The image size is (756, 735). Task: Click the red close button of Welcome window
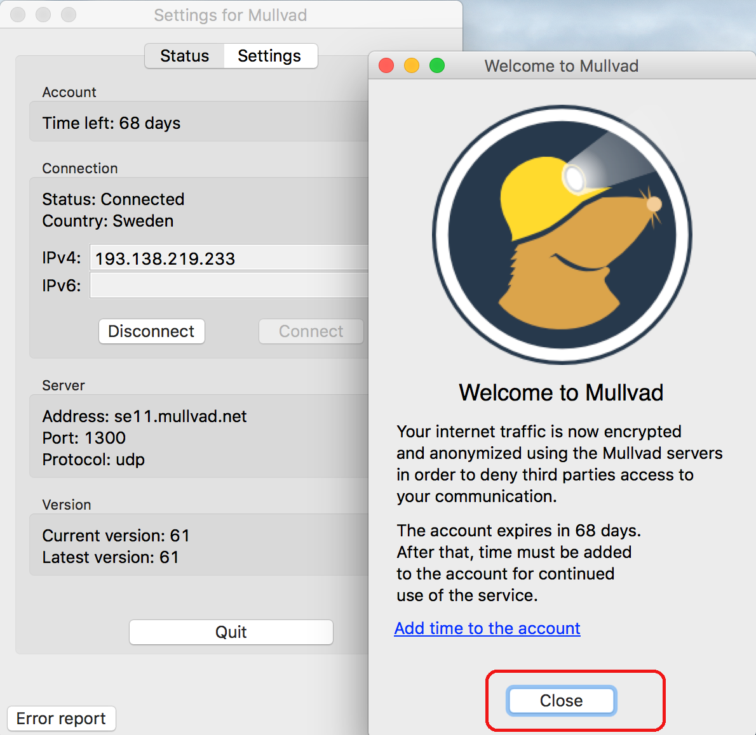click(x=386, y=65)
